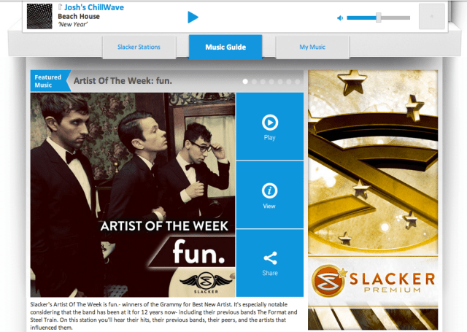
Task: Switch to the Slacker Stations tab
Action: click(139, 47)
